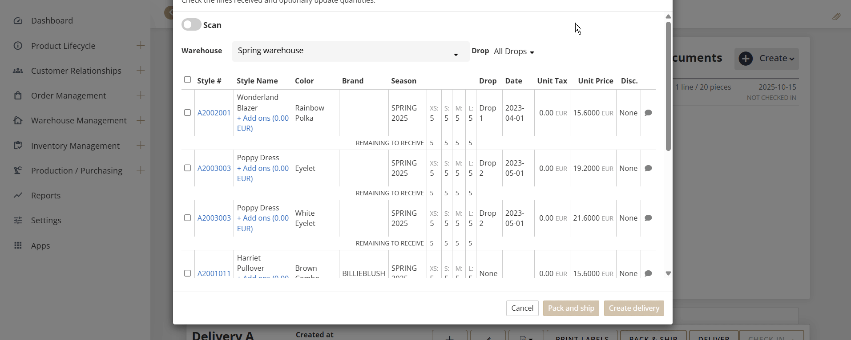Expand the Order Management plus expander
This screenshot has height=340, width=851.
tap(141, 95)
